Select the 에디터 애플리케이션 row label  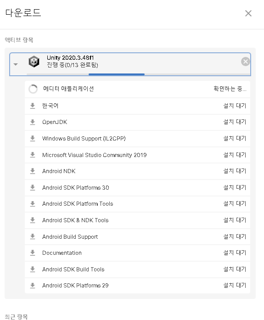pos(68,89)
